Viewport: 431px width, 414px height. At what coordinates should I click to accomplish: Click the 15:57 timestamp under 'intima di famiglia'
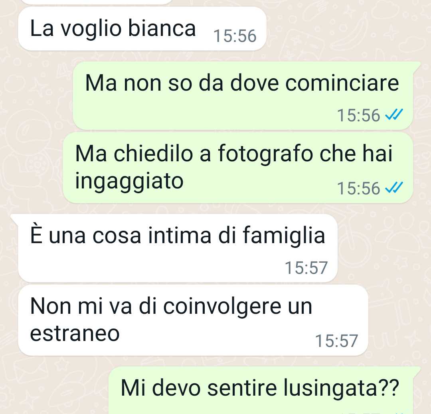pos(306,268)
